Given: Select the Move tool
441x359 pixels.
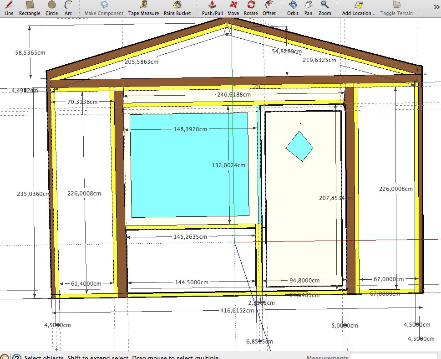Looking at the screenshot, I should click(233, 8).
